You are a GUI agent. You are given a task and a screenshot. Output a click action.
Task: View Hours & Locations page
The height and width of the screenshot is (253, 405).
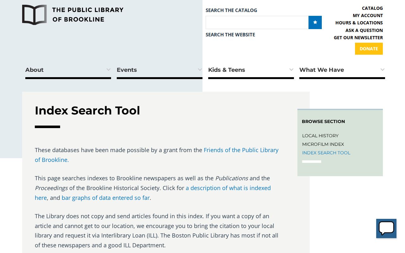pos(359,23)
